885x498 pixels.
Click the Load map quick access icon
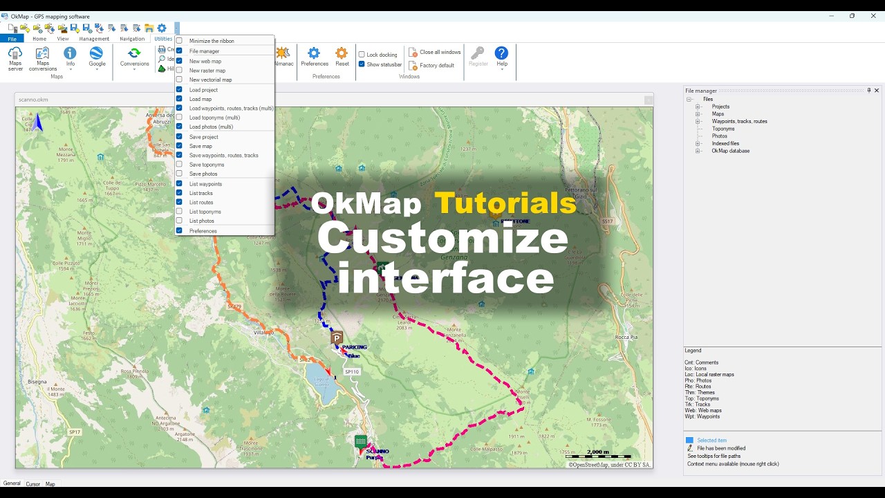pos(37,28)
